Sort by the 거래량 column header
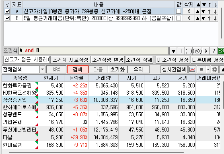 103,78
